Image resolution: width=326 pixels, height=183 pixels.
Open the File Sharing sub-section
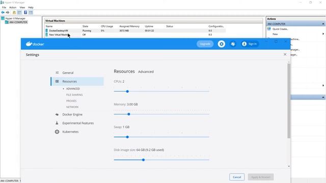pyautogui.click(x=74, y=95)
